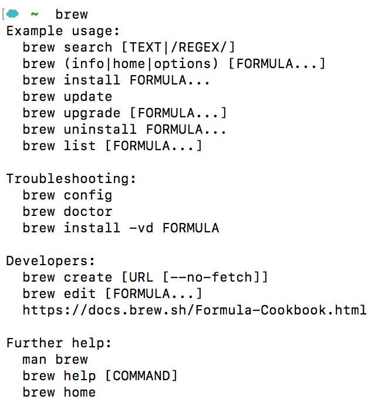Viewport: 371px width, 399px height.
Task: Click the blue cloud prompt icon
Action: click(12, 13)
